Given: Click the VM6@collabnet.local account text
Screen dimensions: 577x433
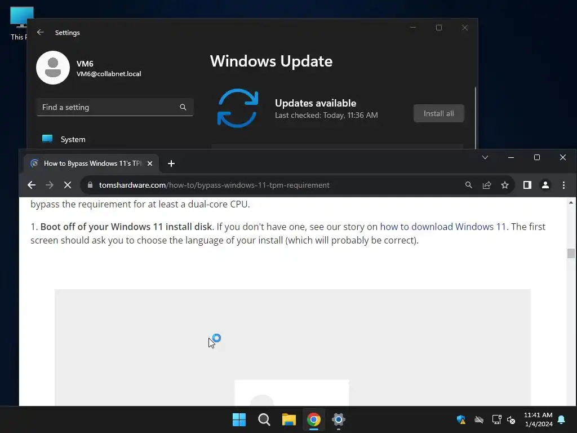Looking at the screenshot, I should tap(109, 74).
